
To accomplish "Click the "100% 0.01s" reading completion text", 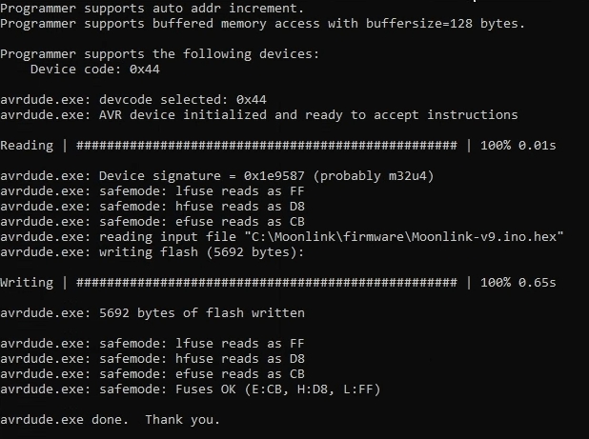I will (517, 146).
